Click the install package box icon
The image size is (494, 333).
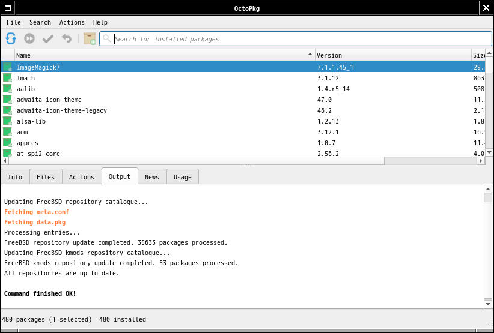(x=90, y=38)
